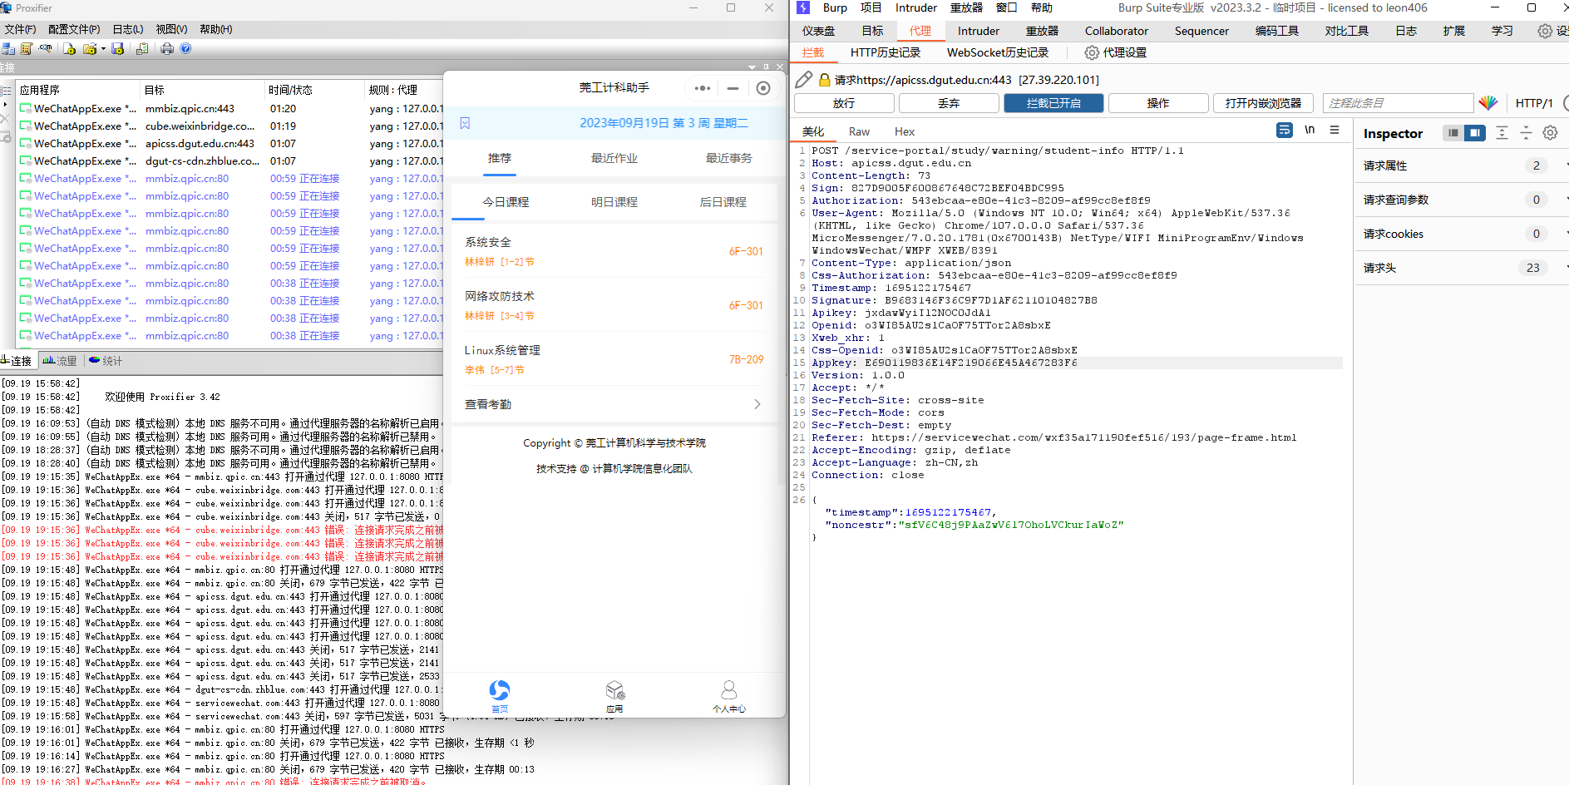This screenshot has width=1569, height=785.
Task: Open Proxifier checklist settings toolbar icon
Action: 142,49
